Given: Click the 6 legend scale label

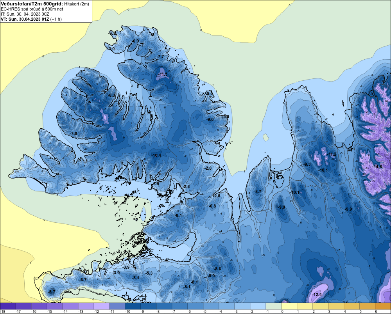Looking at the screenshot, I should click(376, 312).
